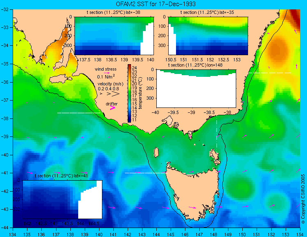The height and width of the screenshot is (237, 307).
Task: Click the '0.2 0.4 0.8' velocity scale values
Action: tap(108, 89)
